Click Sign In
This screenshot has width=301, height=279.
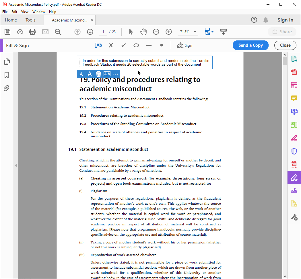click(x=285, y=20)
